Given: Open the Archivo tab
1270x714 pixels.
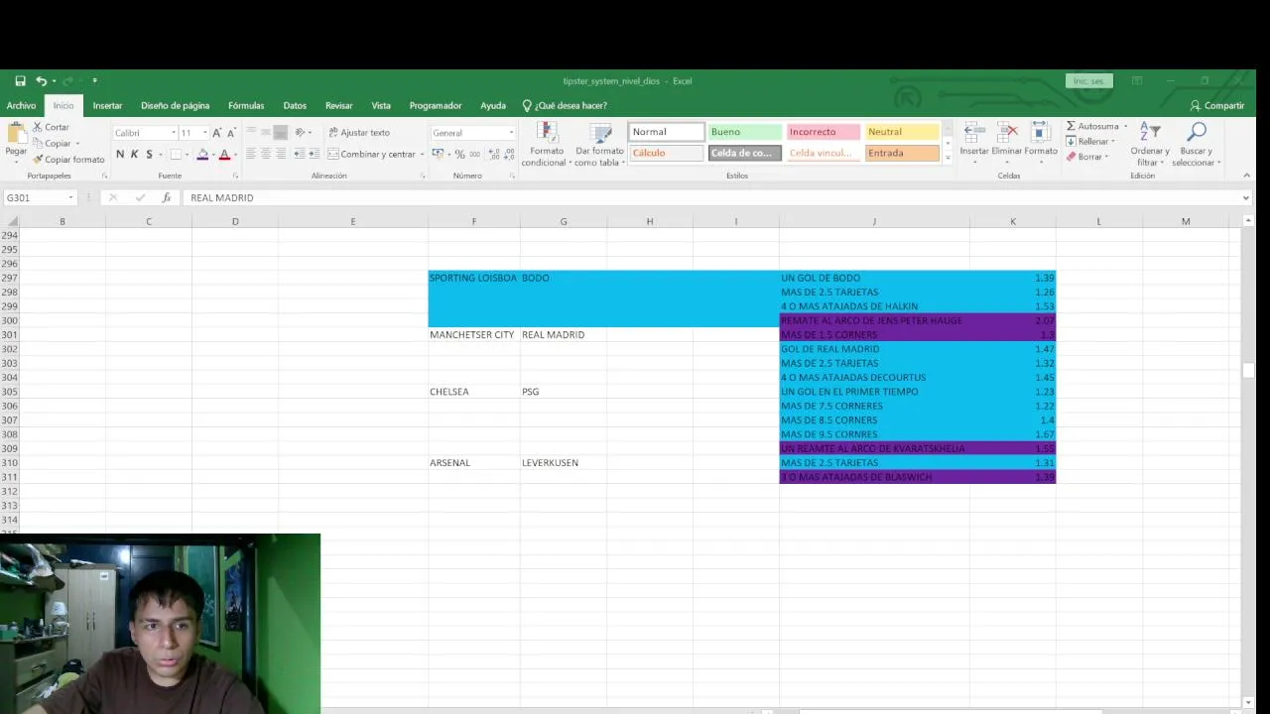Looking at the screenshot, I should coord(21,106).
